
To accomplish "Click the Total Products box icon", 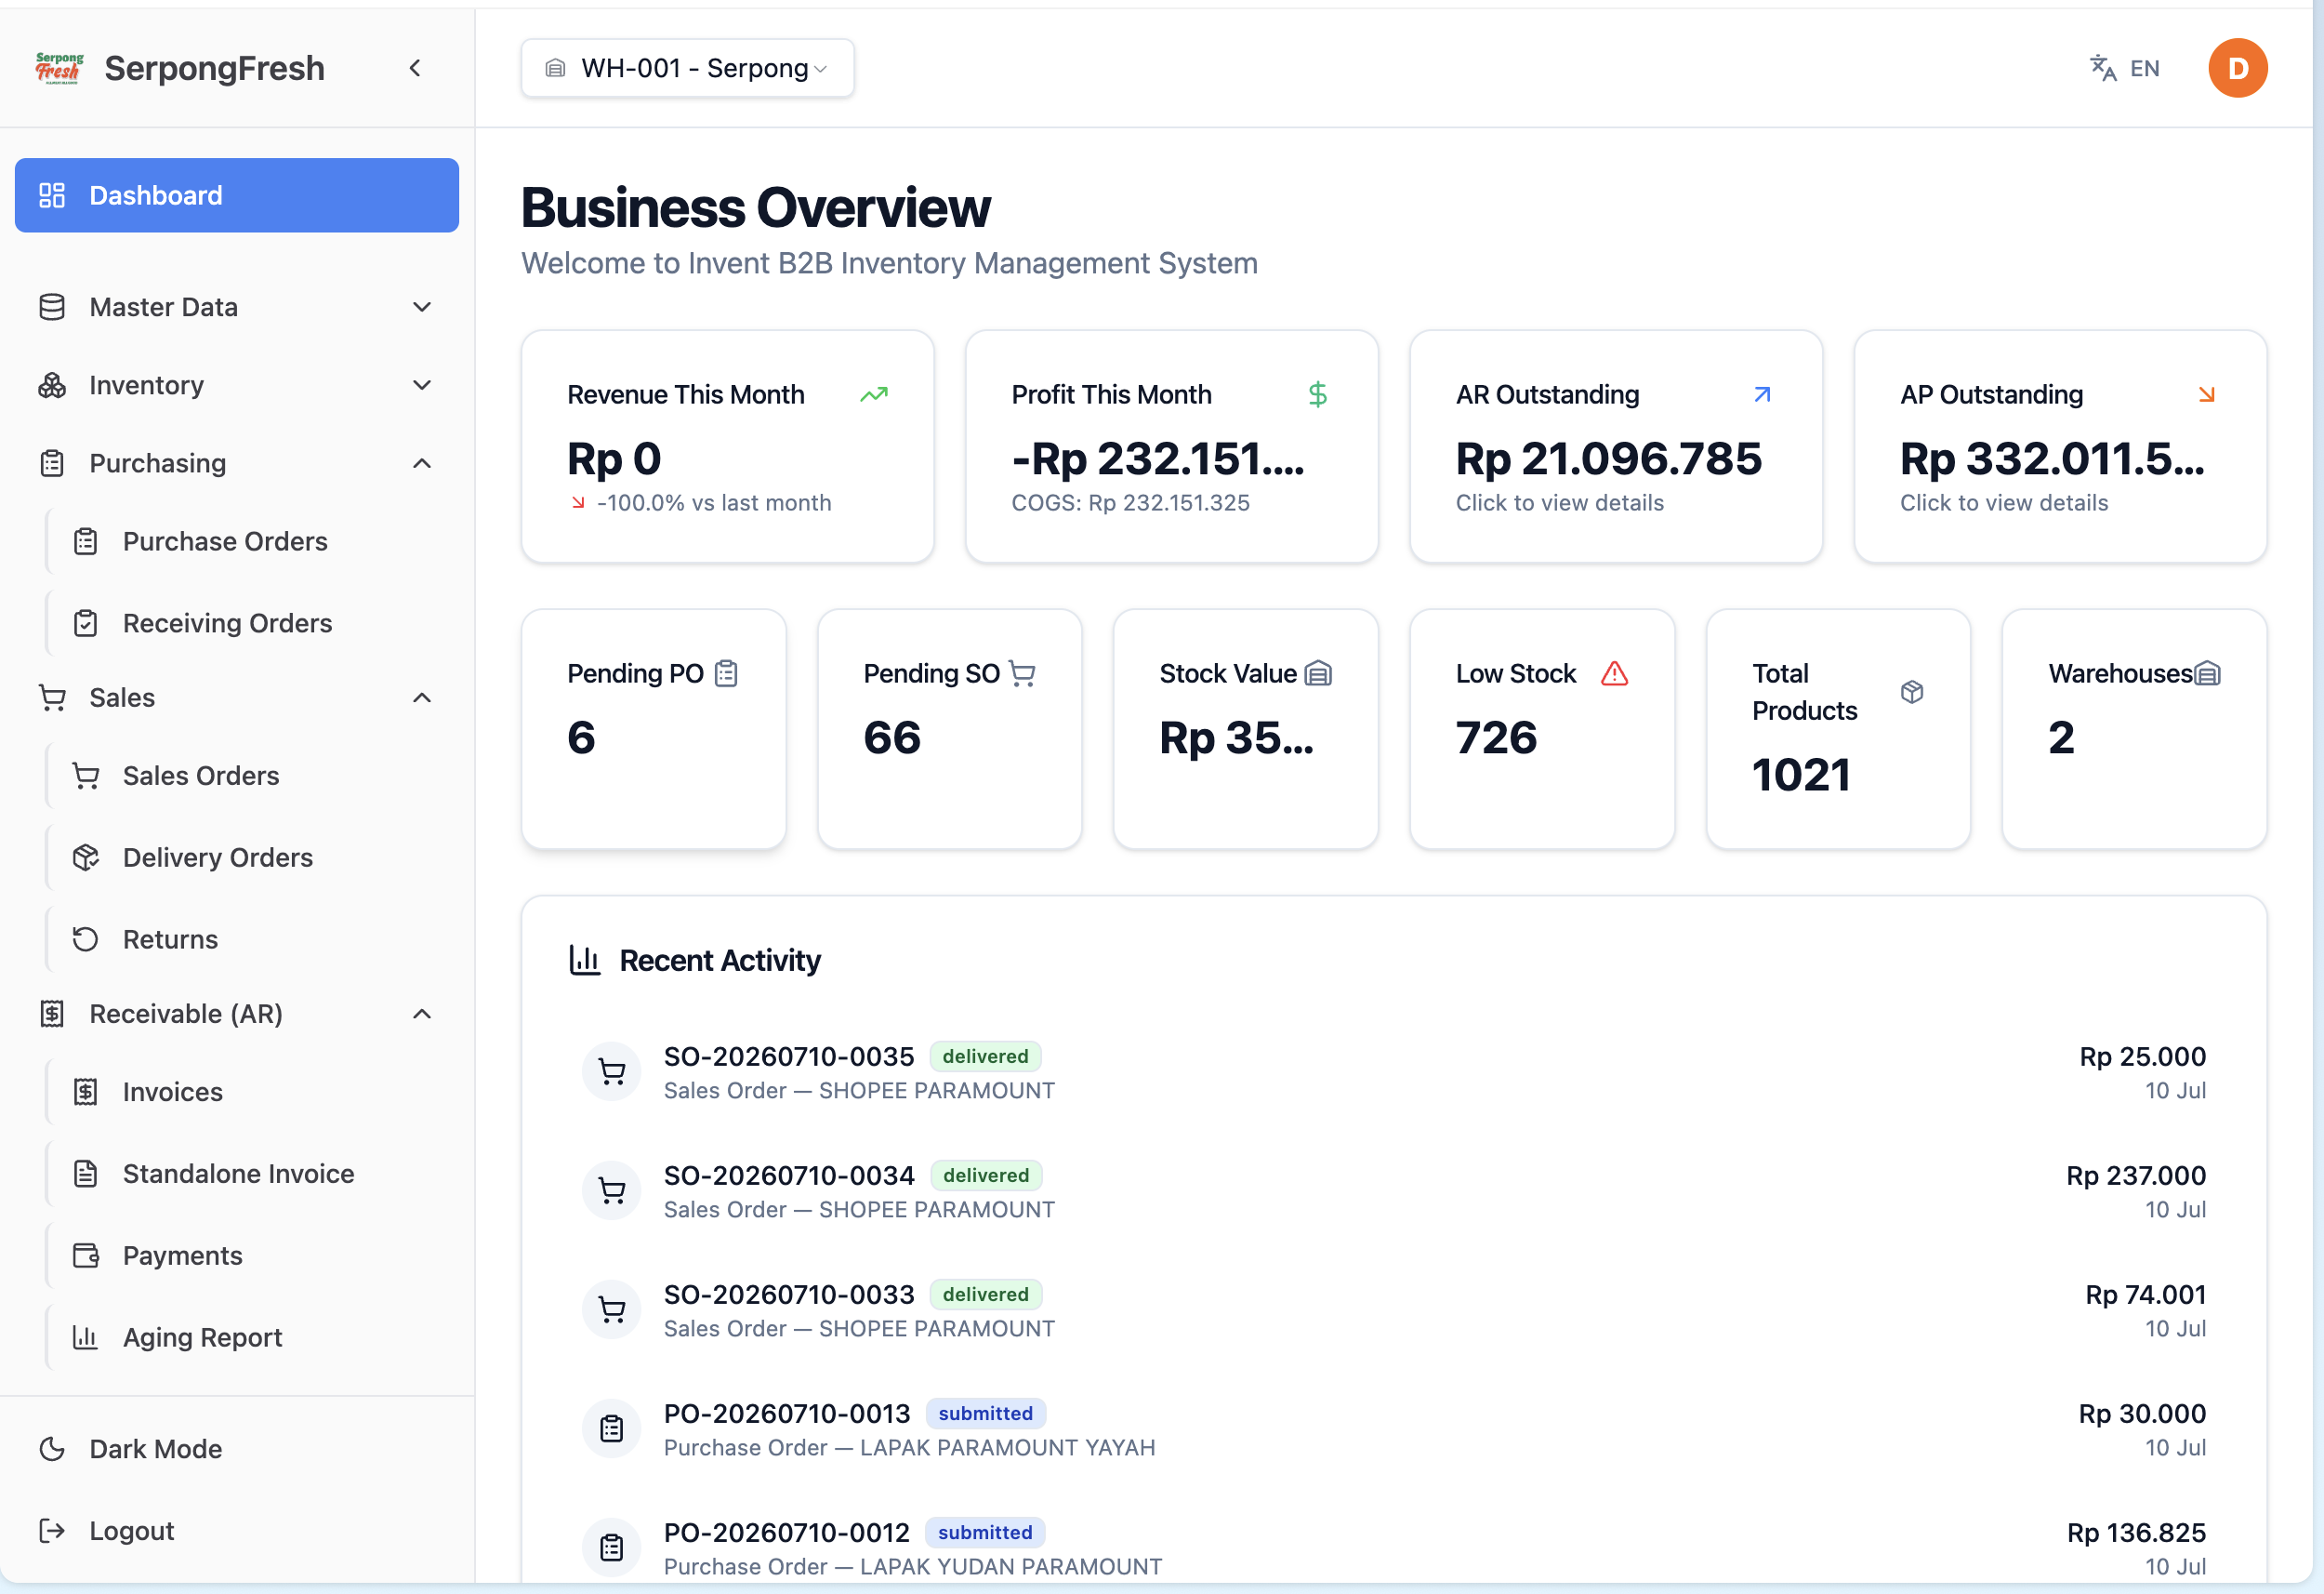I will pos(1911,691).
